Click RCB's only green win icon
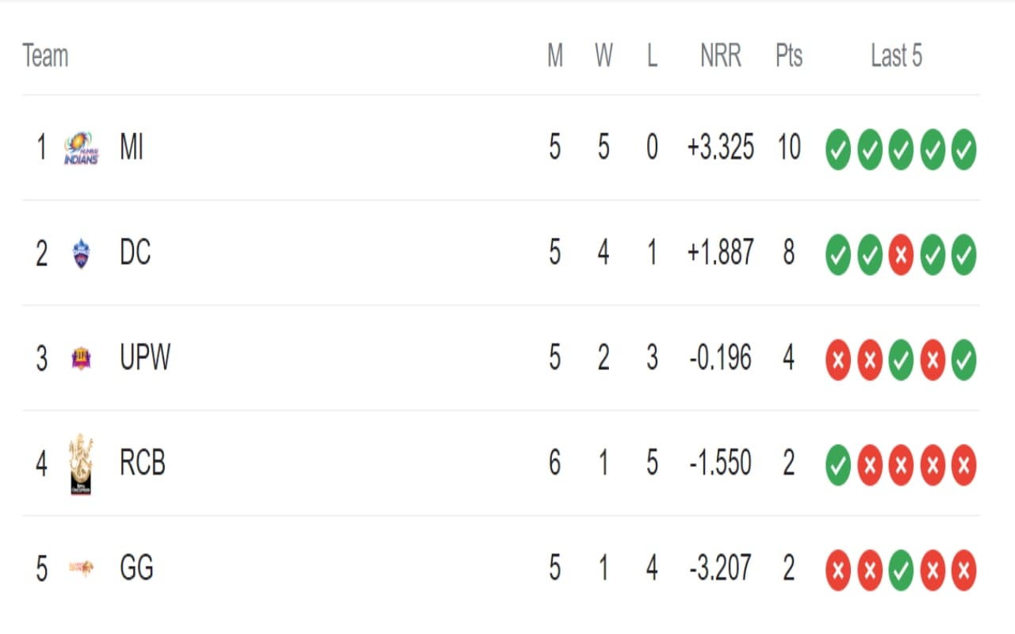 [x=838, y=464]
